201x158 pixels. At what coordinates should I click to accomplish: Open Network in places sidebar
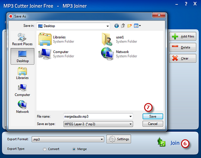point(23,107)
